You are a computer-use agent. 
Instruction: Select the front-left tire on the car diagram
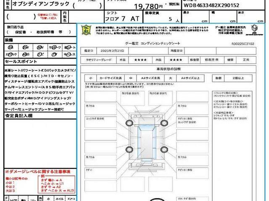pos(129,123)
